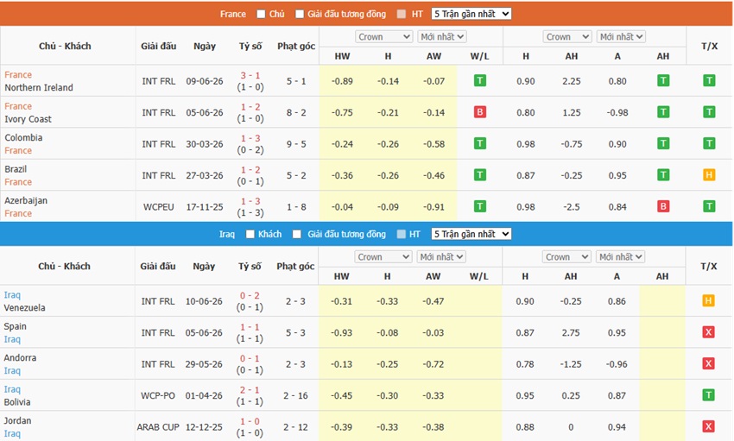Image resolution: width=734 pixels, height=441 pixels.
Task: Click red X T/X badge for Jordan match
Action: tap(708, 426)
